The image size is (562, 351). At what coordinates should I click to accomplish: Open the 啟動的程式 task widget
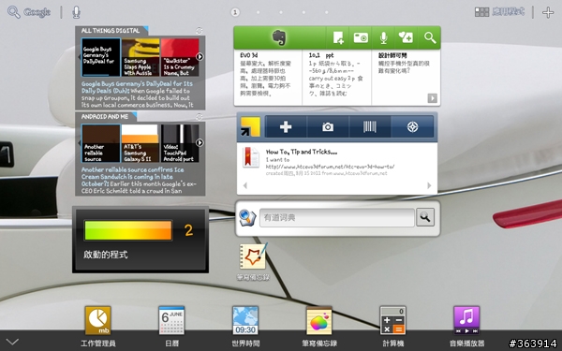click(140, 240)
